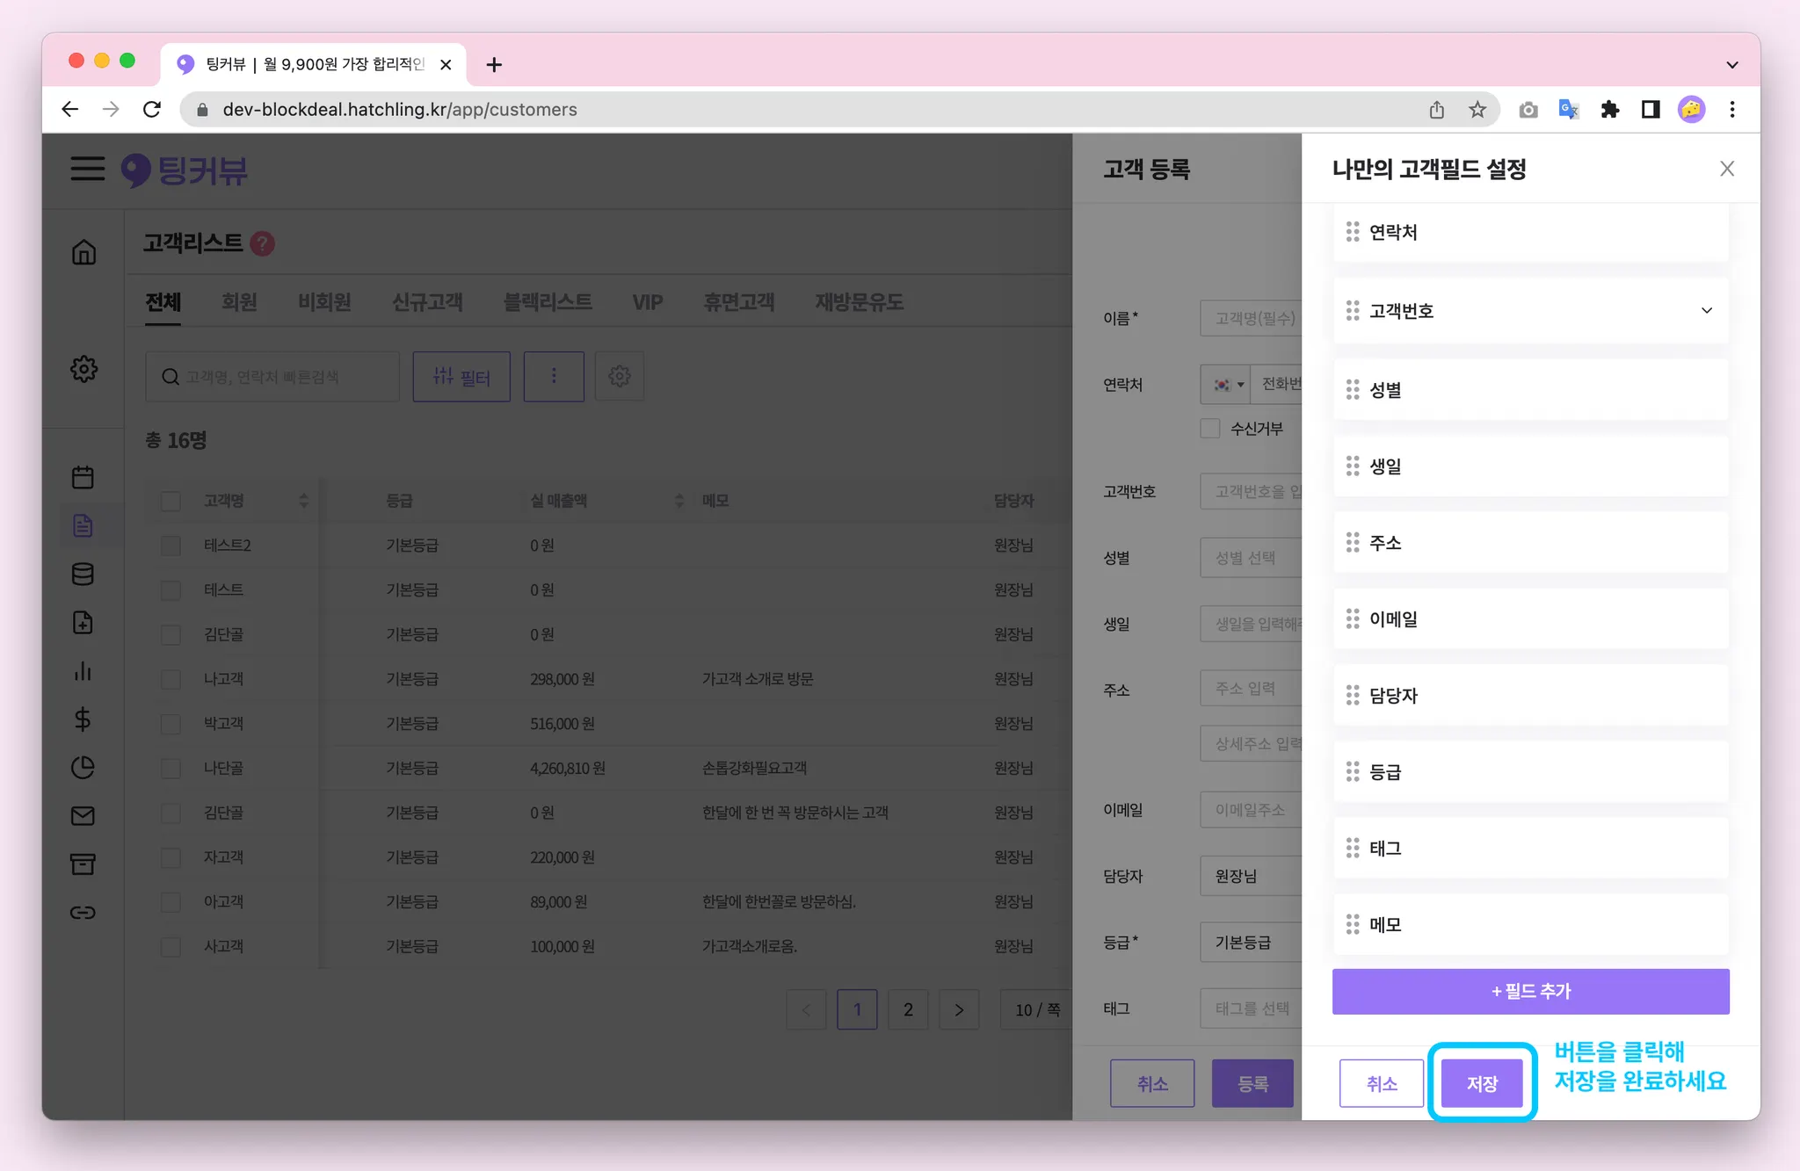Screen dimensions: 1800x1171
Task: Click the 이메일주소 input field
Action: (1250, 810)
